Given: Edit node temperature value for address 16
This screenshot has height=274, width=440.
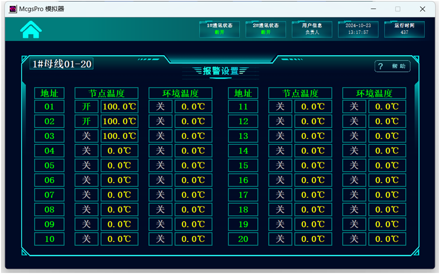Looking at the screenshot, I should point(313,180).
